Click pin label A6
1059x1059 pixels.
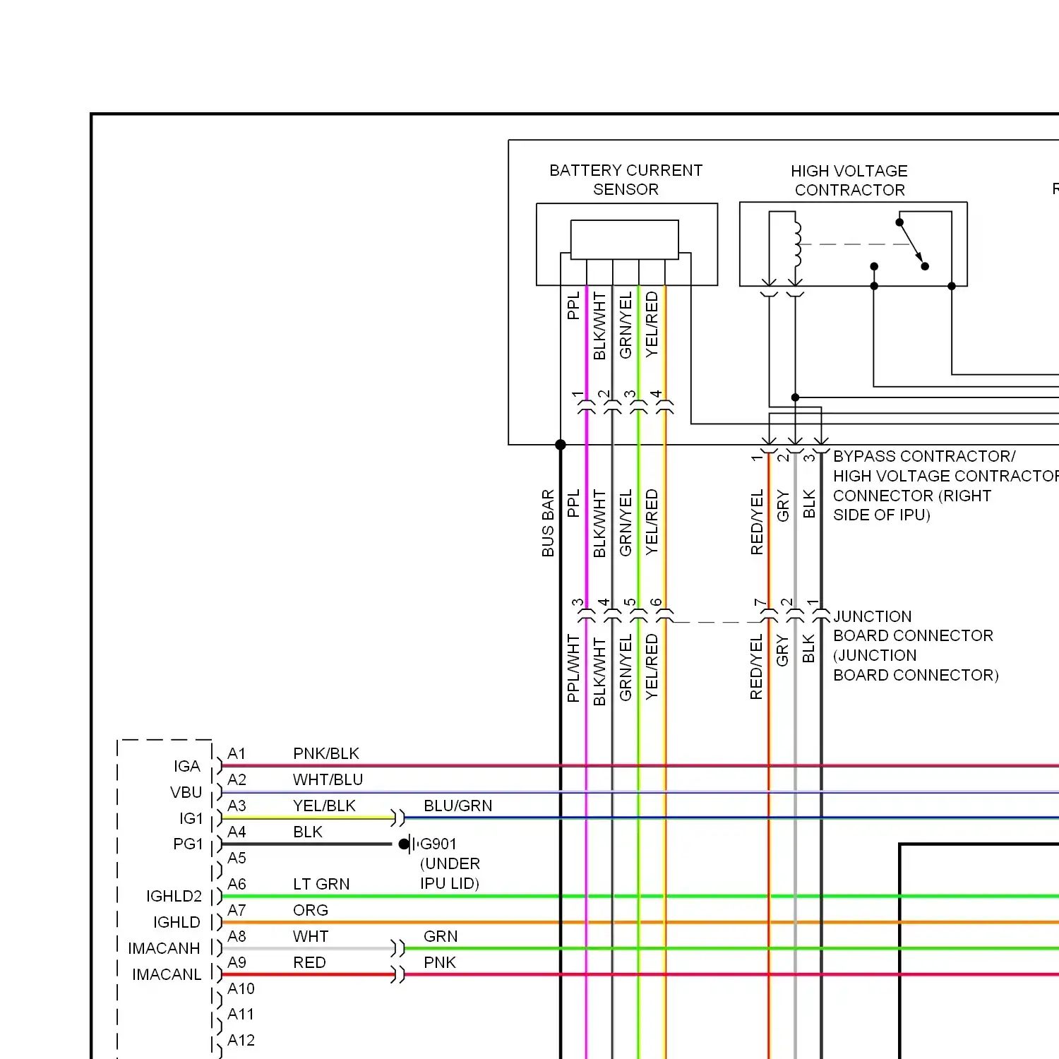click(237, 884)
